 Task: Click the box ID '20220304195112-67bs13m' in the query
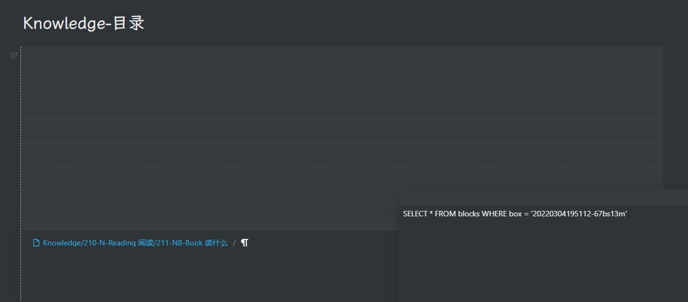click(578, 214)
